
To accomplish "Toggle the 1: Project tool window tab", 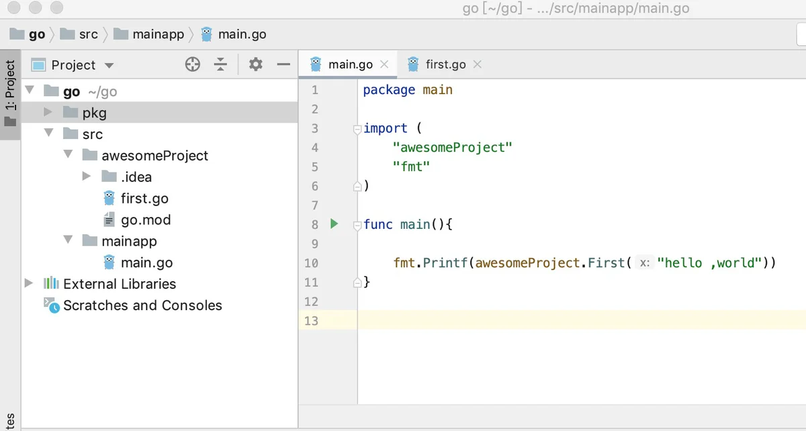I will click(10, 94).
